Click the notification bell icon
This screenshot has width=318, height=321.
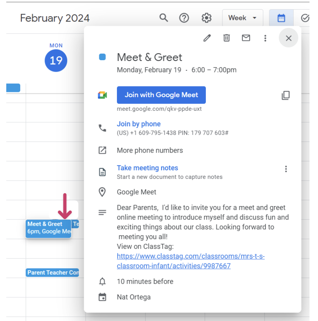pos(102,281)
